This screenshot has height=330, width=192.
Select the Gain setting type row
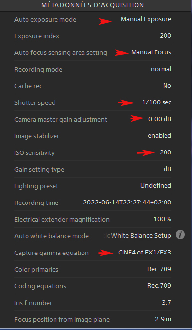pos(93,169)
